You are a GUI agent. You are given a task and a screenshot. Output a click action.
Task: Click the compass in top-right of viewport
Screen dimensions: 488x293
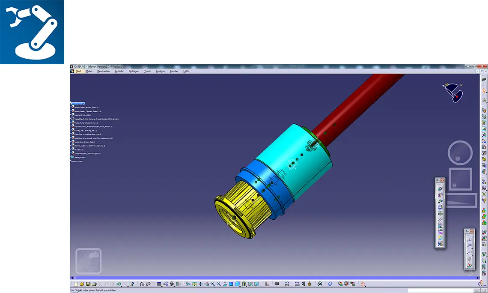[453, 93]
